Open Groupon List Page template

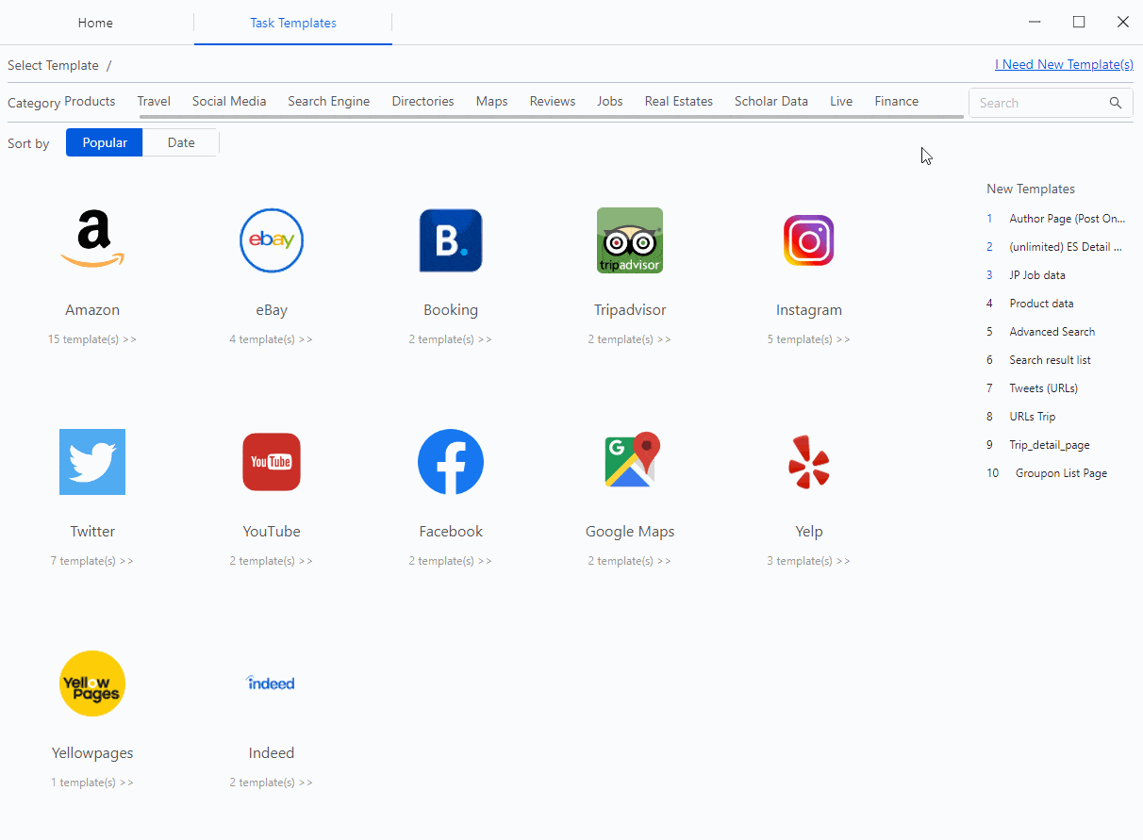(1061, 473)
